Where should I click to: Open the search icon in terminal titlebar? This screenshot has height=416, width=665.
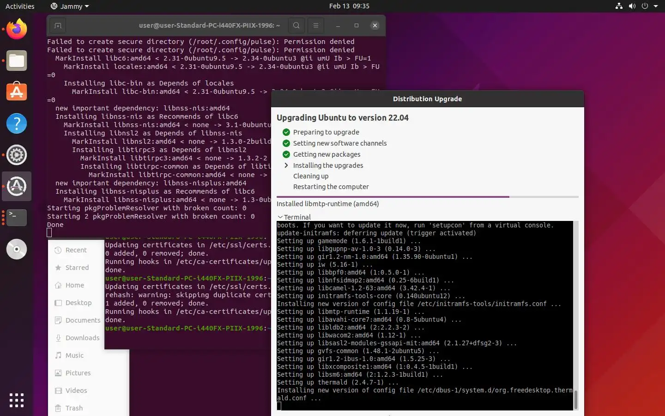[x=296, y=25]
